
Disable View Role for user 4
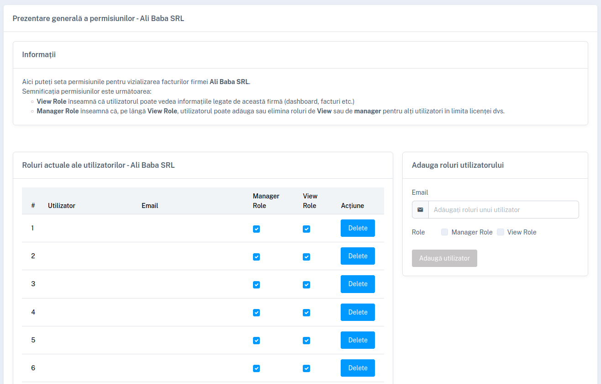[x=306, y=313]
